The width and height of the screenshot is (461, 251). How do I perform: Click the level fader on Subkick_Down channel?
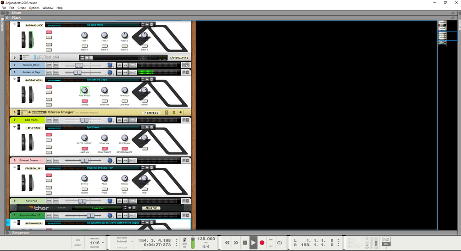pos(79,65)
